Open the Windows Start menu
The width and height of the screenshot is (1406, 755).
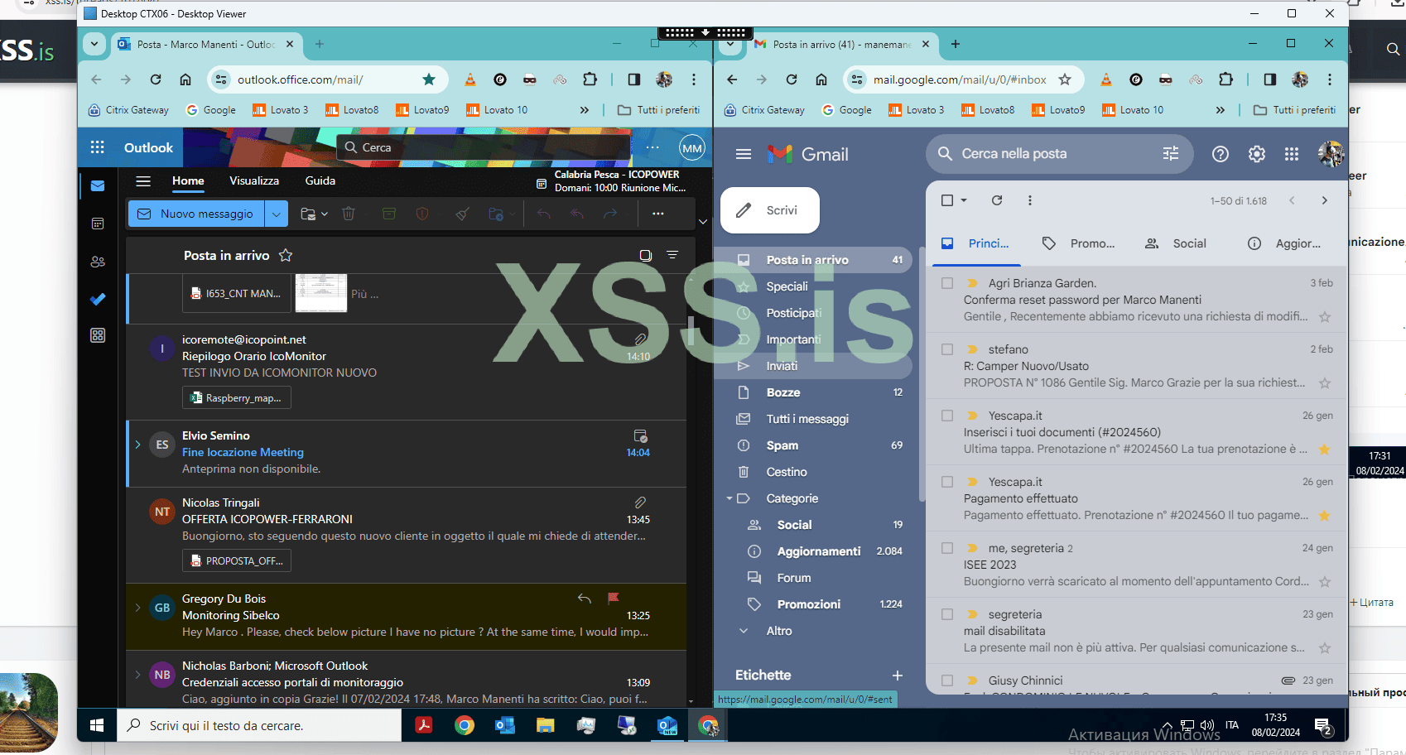click(97, 725)
